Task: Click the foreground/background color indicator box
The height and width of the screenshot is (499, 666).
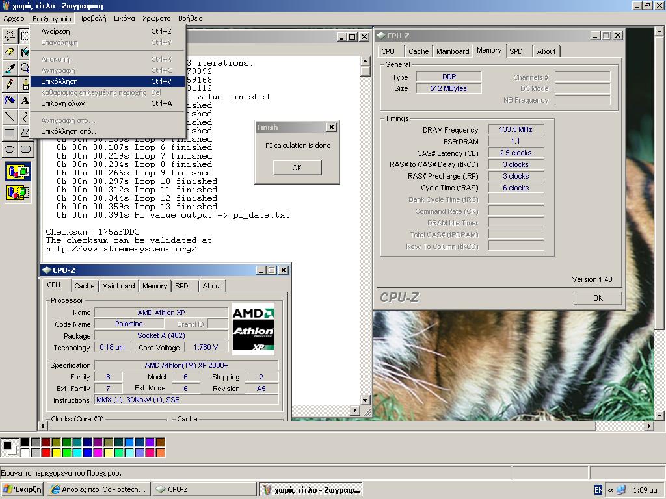Action: [9, 447]
